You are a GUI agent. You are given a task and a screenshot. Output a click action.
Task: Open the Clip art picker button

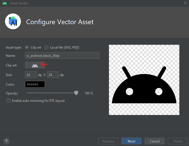point(35,65)
